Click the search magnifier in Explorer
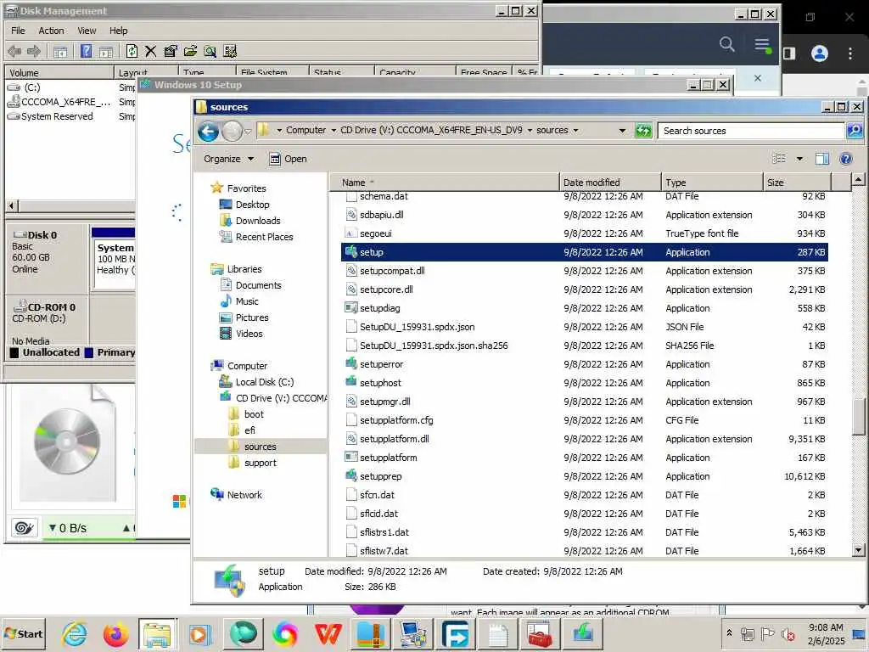This screenshot has width=869, height=652. (x=855, y=130)
